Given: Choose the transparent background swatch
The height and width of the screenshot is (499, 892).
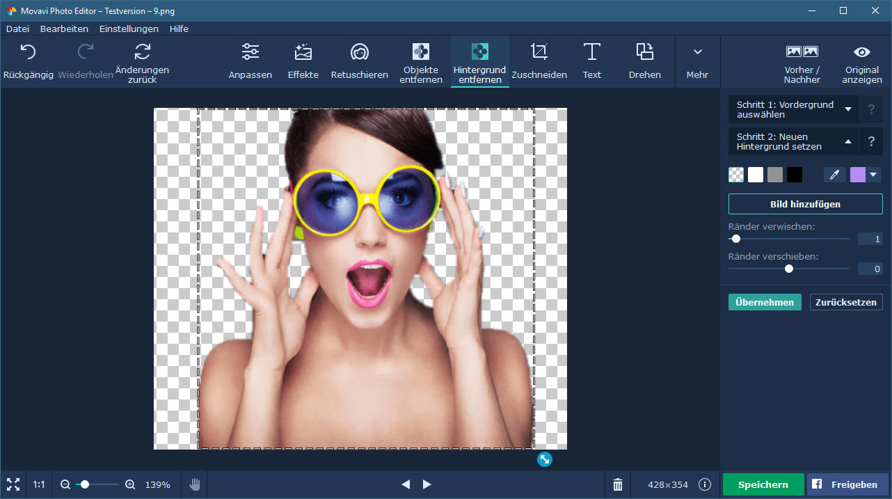Looking at the screenshot, I should 736,175.
